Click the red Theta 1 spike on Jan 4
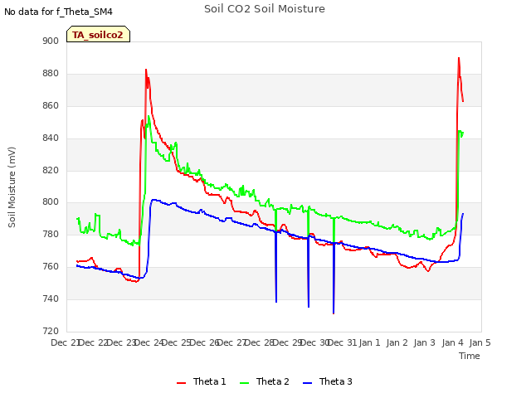The width and height of the screenshot is (531, 398). [x=459, y=58]
